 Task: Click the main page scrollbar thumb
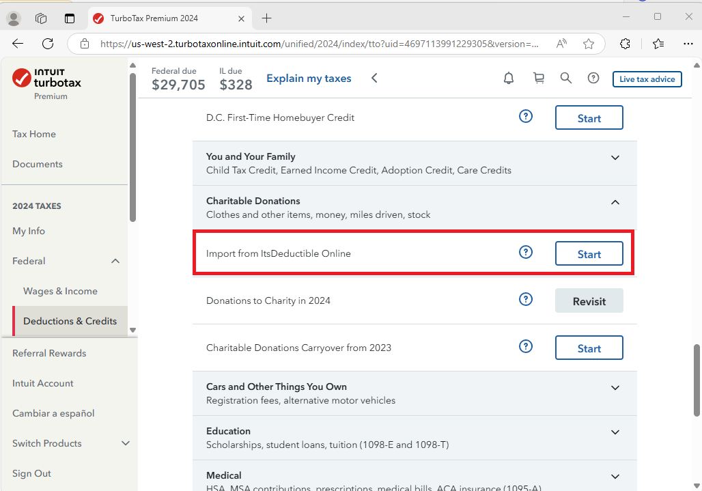click(696, 380)
